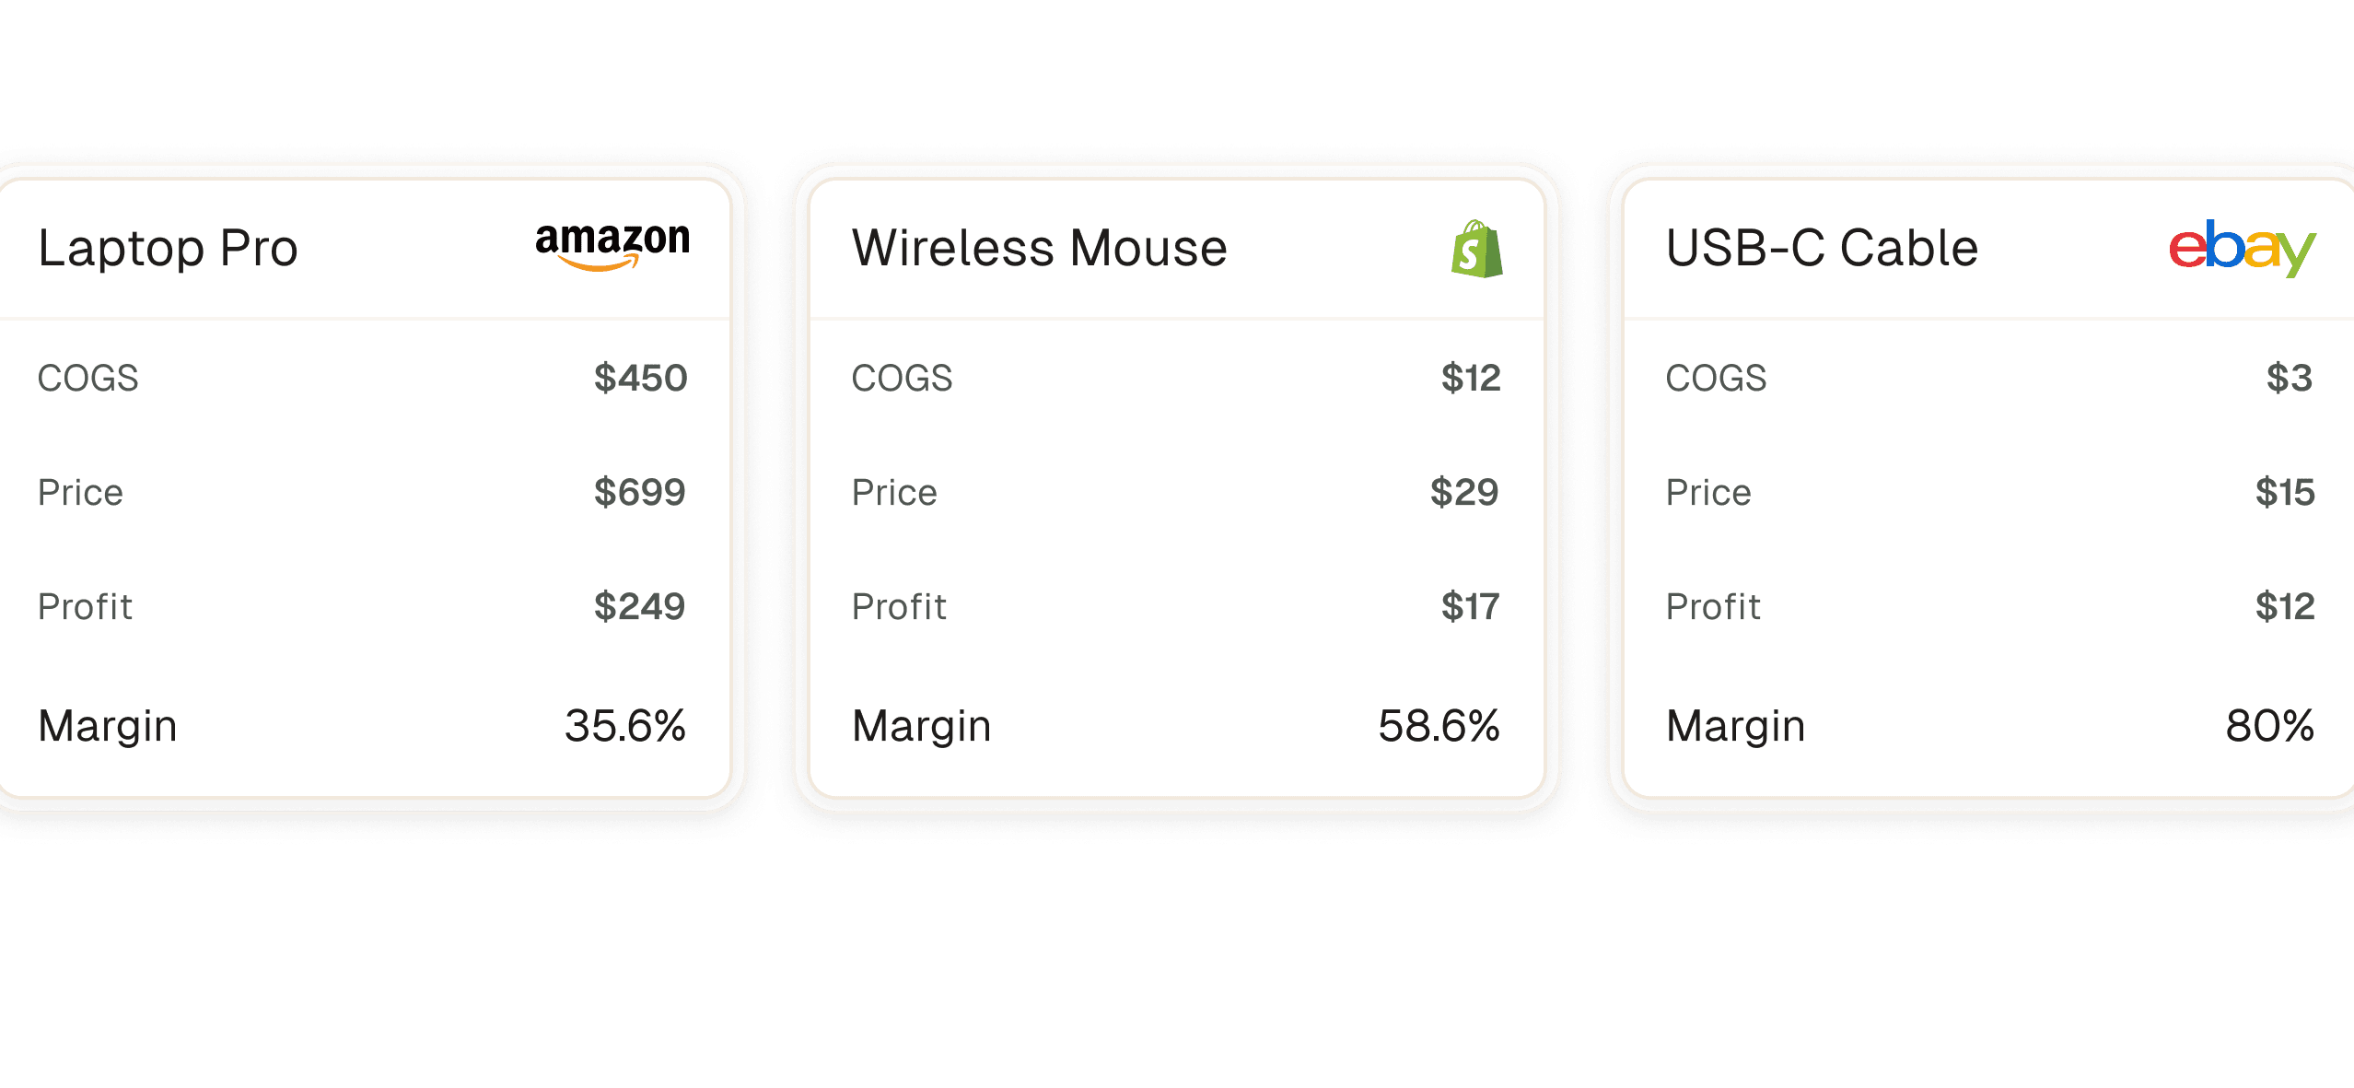Click the Amazon logo on Laptop Pro card

[x=612, y=246]
